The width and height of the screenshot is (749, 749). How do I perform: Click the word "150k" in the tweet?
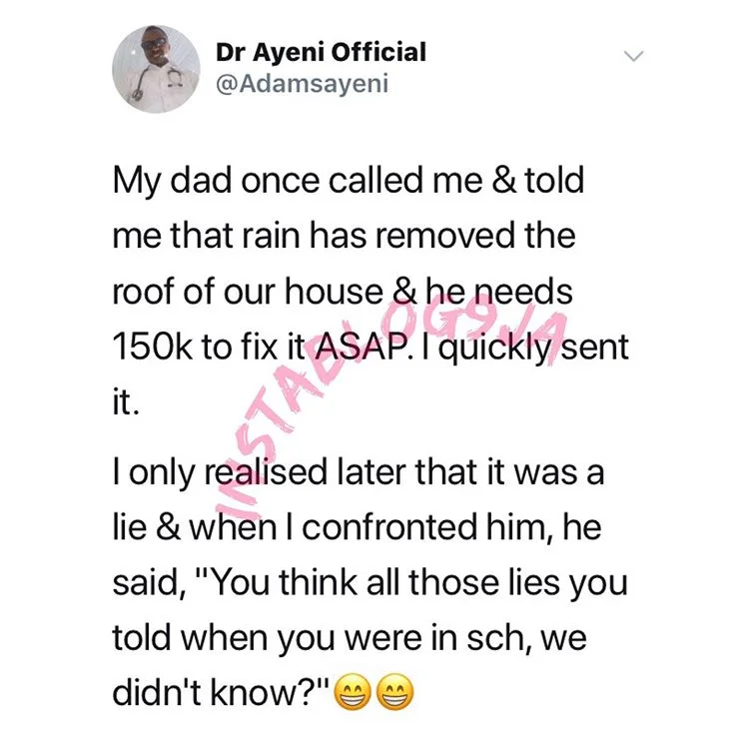pyautogui.click(x=152, y=348)
